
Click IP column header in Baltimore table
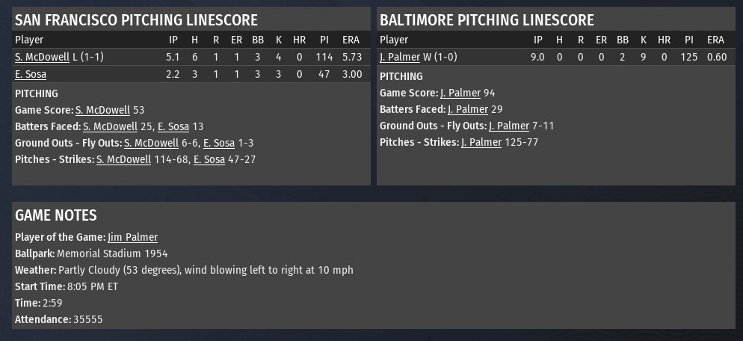pos(538,40)
